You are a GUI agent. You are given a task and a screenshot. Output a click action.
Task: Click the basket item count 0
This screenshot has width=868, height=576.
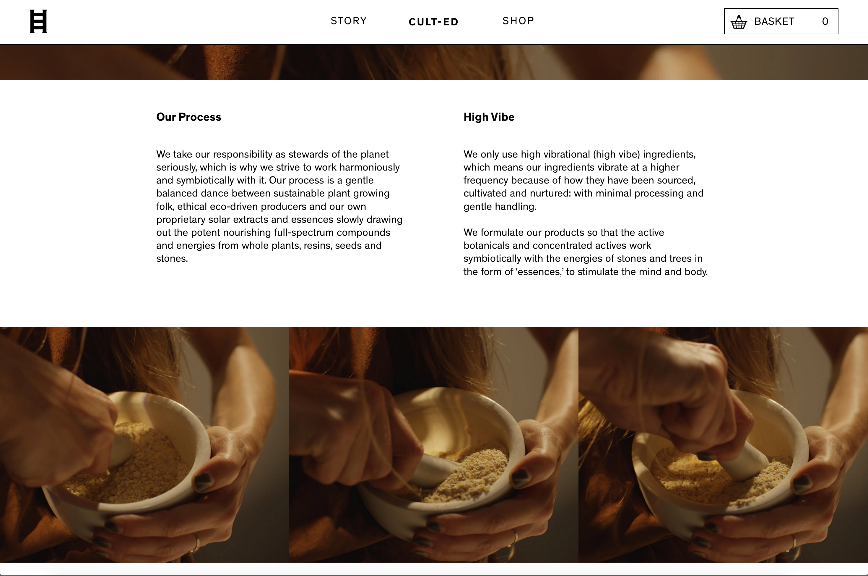point(825,21)
